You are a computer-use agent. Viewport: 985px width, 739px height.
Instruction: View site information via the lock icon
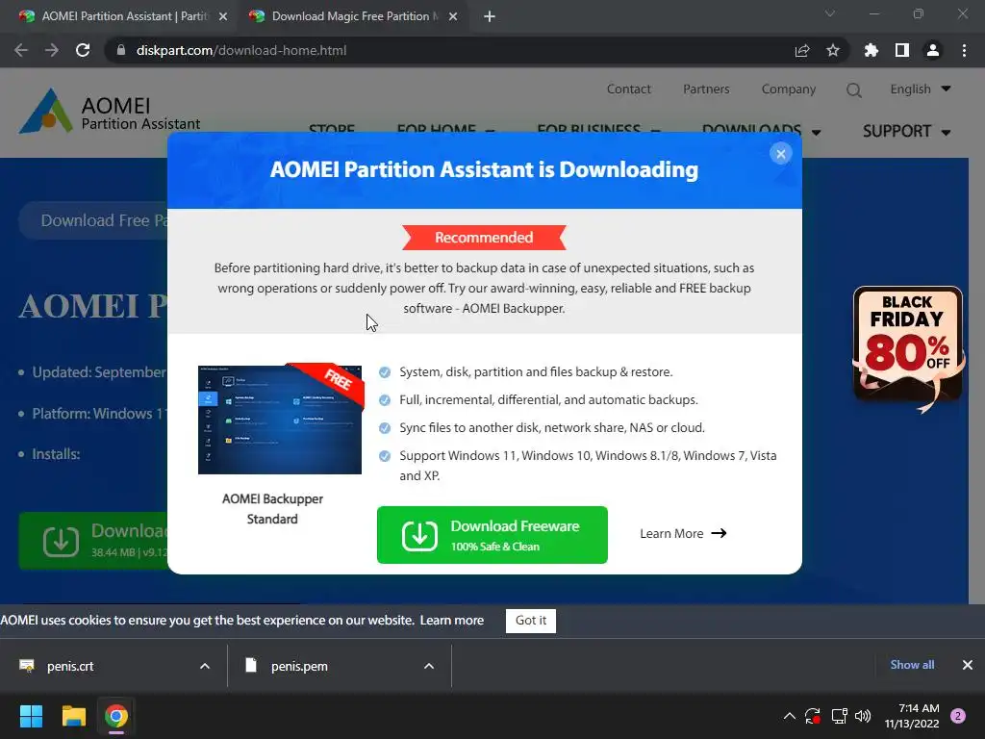coord(120,50)
